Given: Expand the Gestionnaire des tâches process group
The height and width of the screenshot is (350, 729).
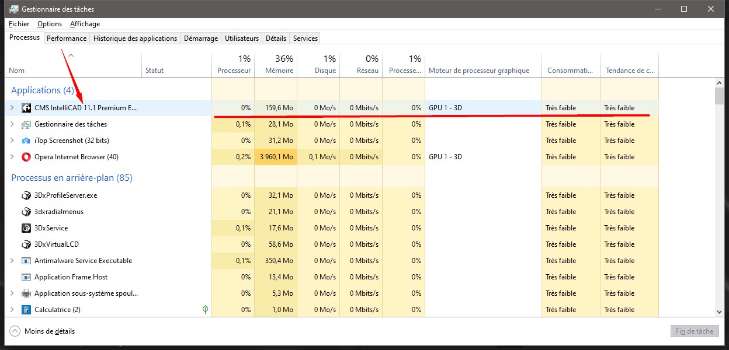Looking at the screenshot, I should (12, 124).
